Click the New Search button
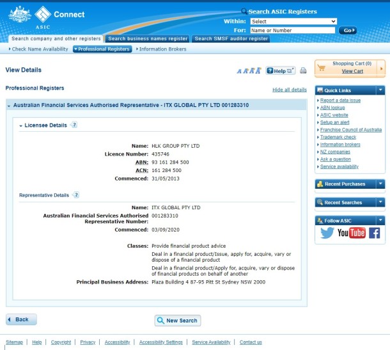The width and height of the screenshot is (390, 350). click(177, 321)
